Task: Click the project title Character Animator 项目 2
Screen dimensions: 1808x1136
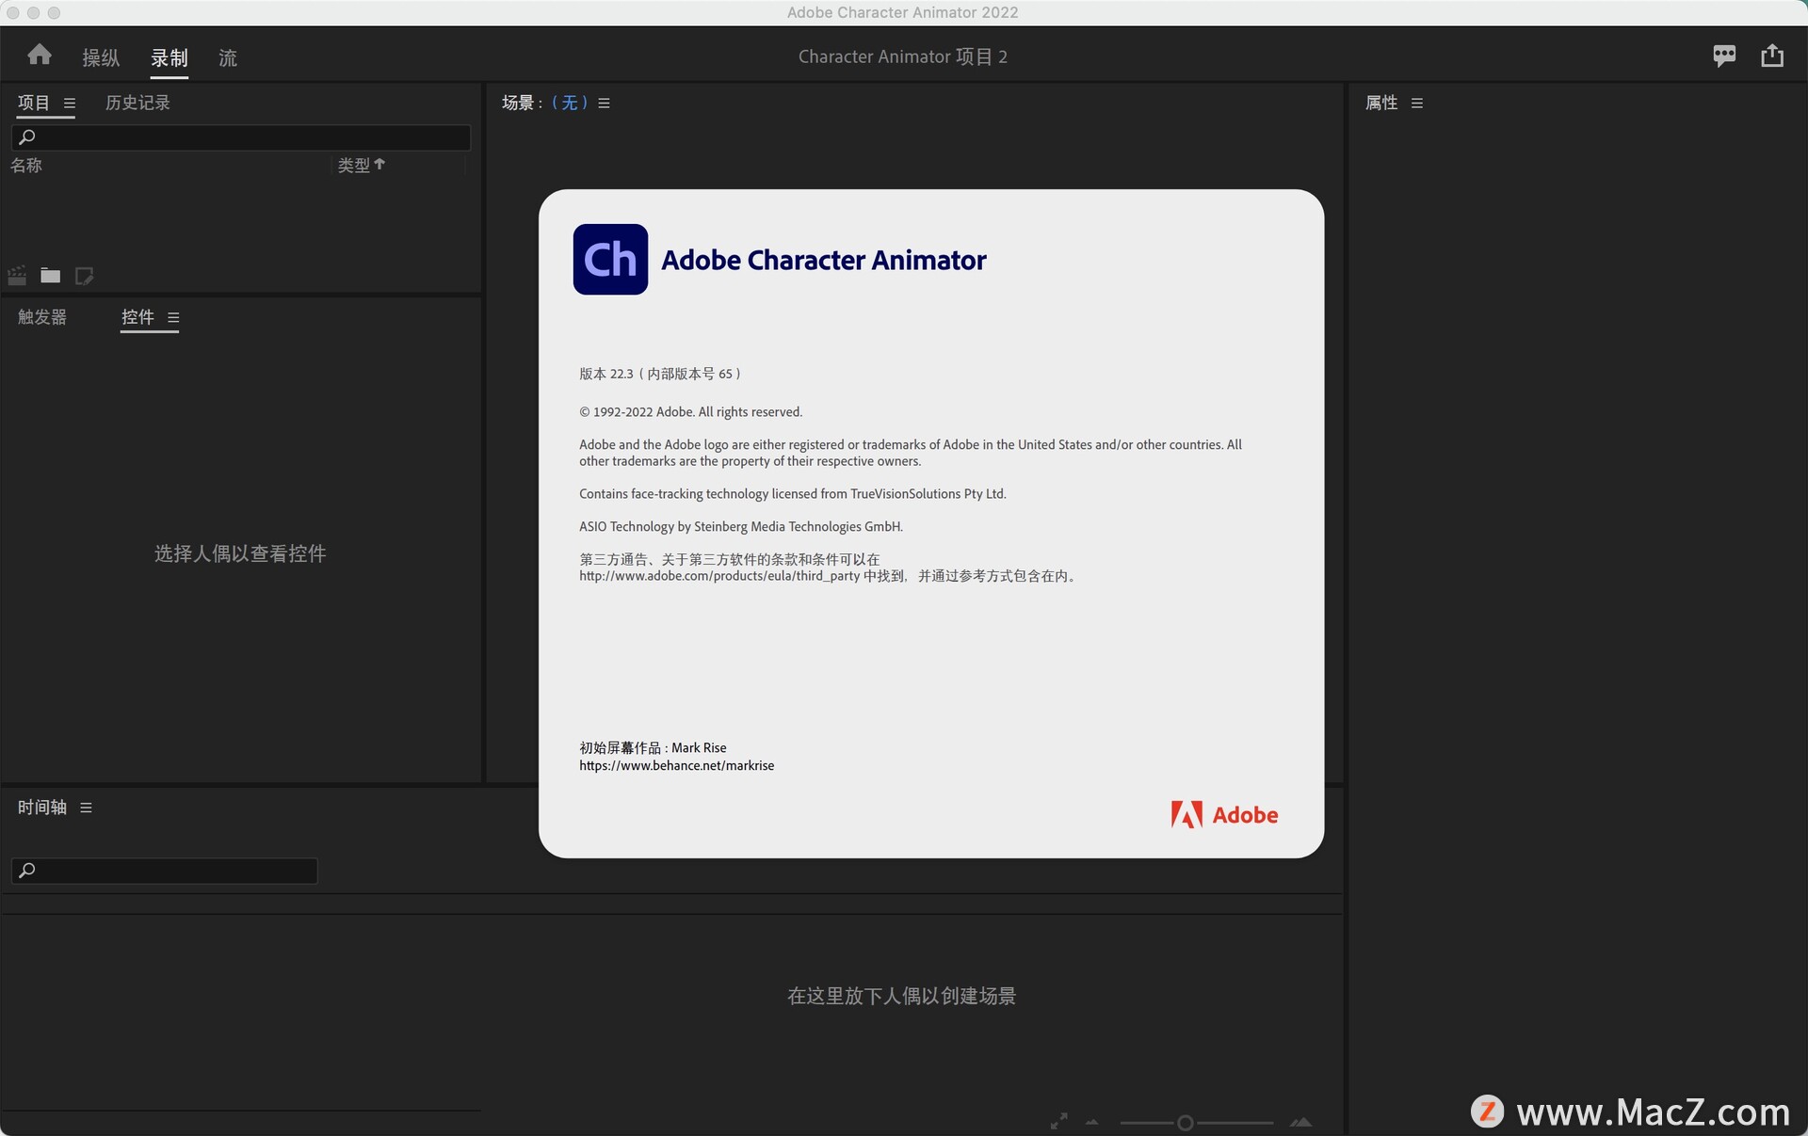Action: (x=903, y=56)
